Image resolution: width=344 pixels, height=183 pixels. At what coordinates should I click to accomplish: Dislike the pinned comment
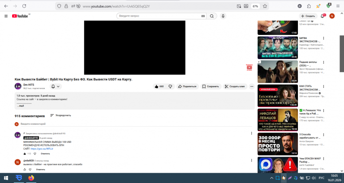pos(34,153)
